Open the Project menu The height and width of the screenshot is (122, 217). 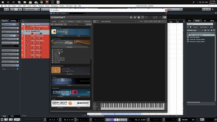(14, 6)
